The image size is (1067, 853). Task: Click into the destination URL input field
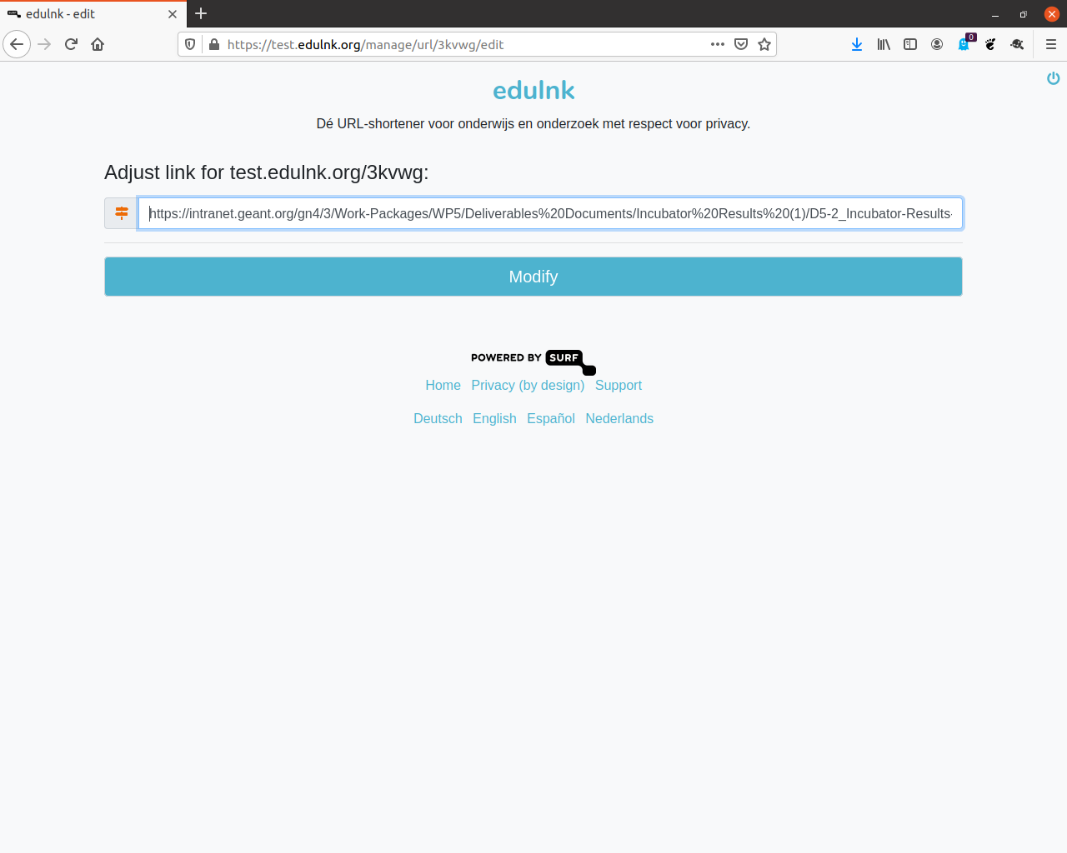(x=550, y=213)
